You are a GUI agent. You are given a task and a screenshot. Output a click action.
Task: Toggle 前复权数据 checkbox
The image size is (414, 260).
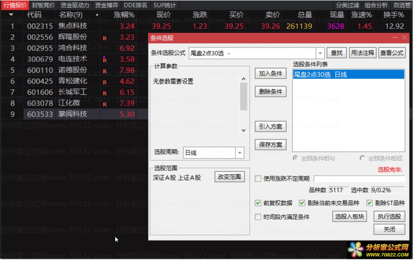tap(258, 203)
